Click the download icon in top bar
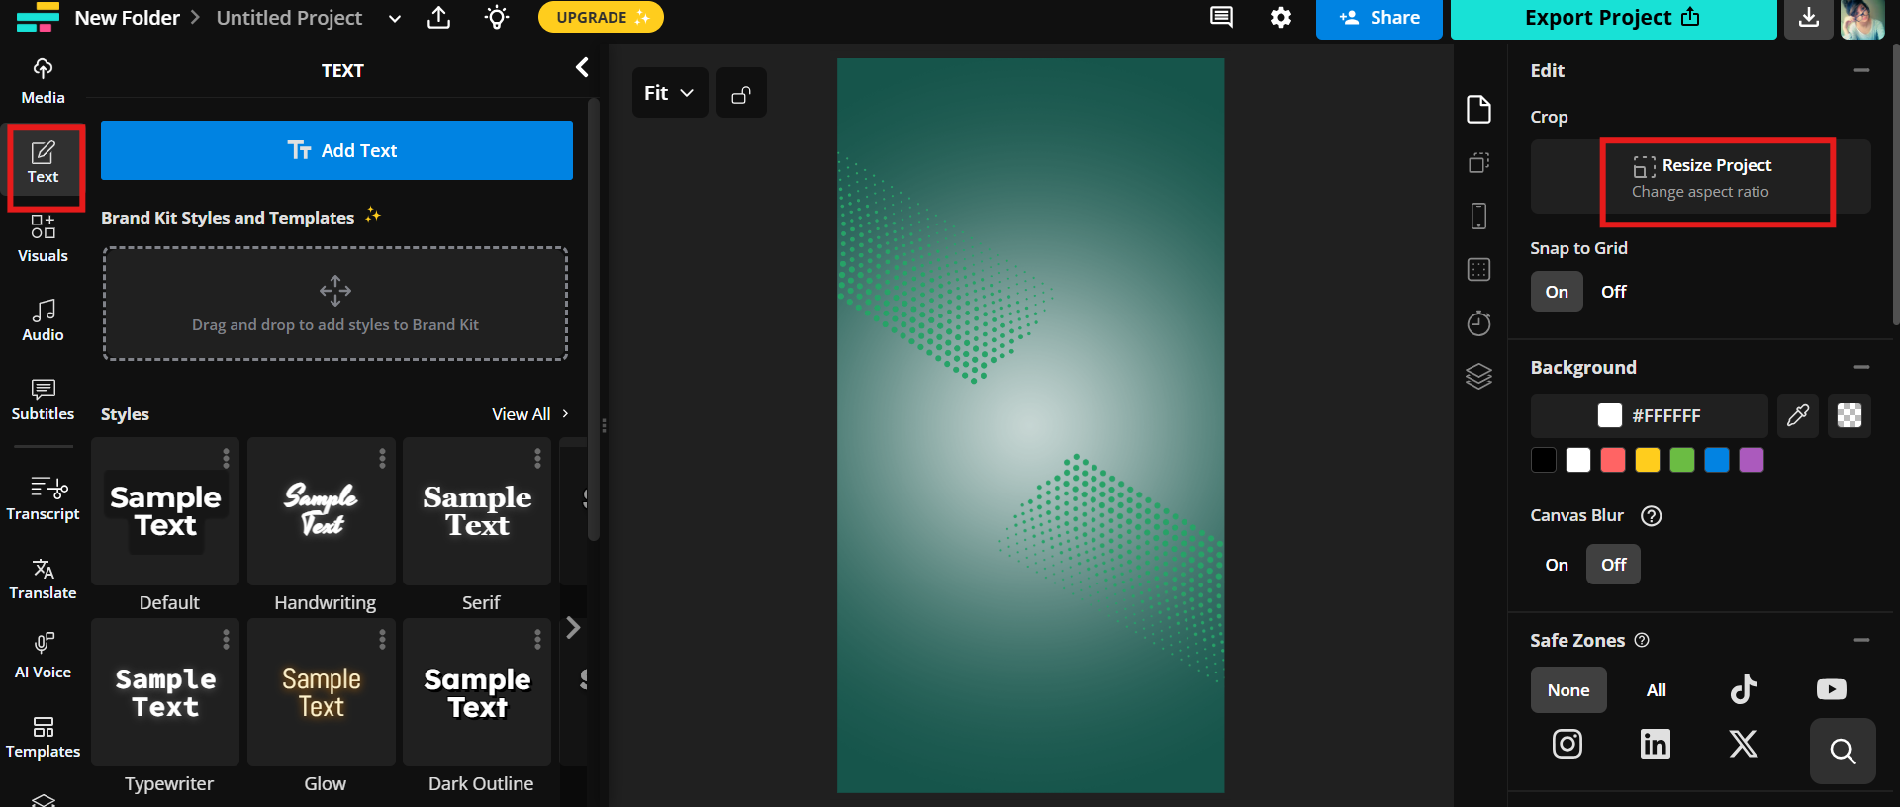1900x807 pixels. pos(1808,19)
